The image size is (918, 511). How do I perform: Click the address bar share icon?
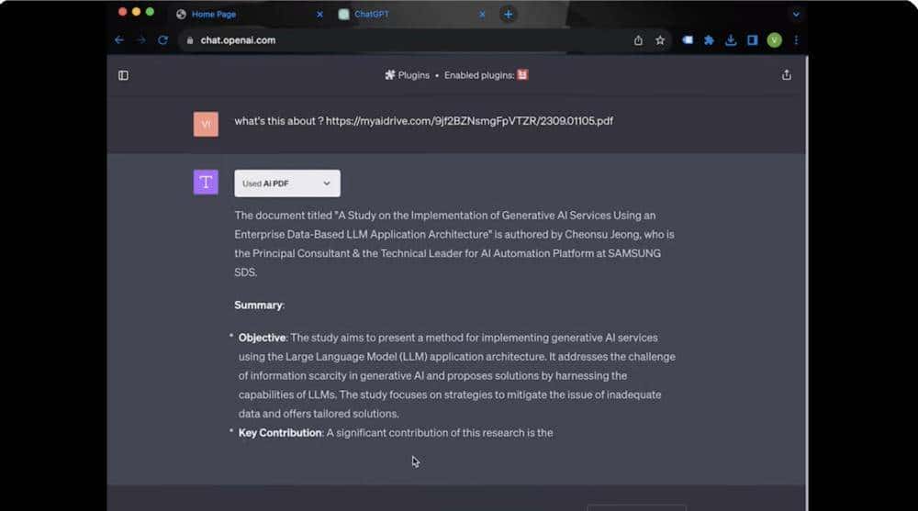tap(638, 40)
